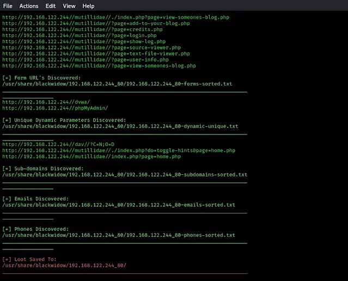Click the ./index.php?page=view-someones-blog.php URL
This screenshot has height=281, width=348.
click(x=115, y=17)
